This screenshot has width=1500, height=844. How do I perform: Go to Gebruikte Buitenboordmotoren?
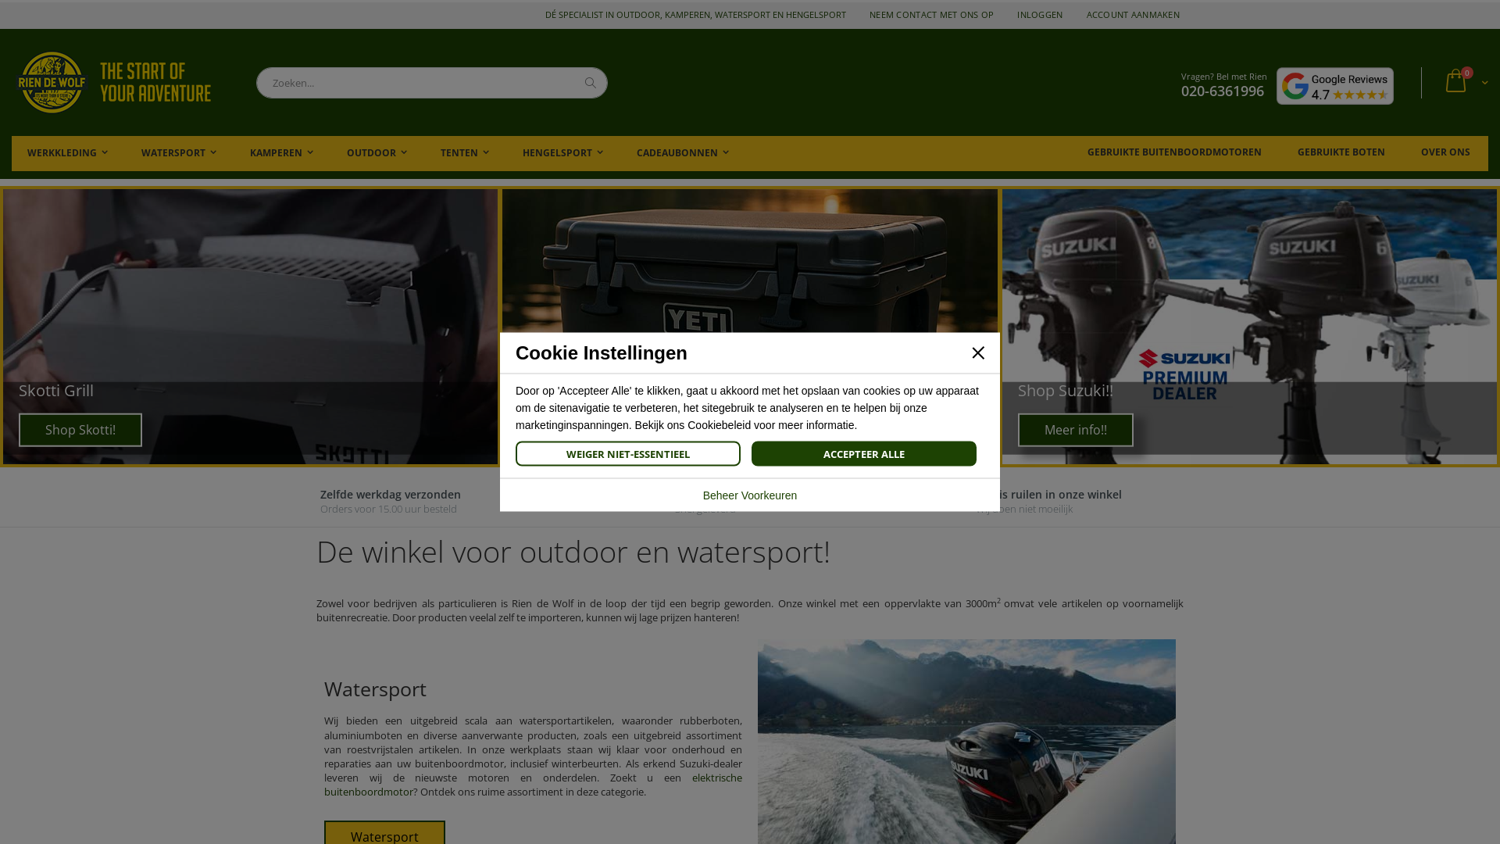coord(1174,152)
